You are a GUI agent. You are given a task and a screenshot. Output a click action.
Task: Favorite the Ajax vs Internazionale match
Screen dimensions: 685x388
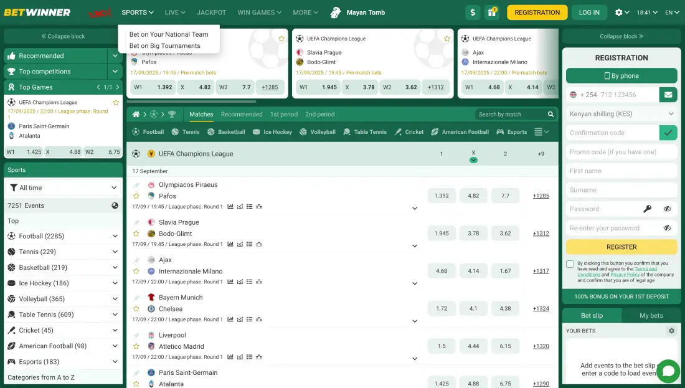136,272
